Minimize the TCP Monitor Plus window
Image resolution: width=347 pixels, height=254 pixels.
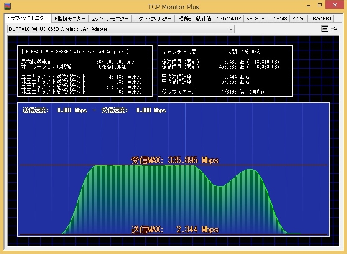[309, 5]
